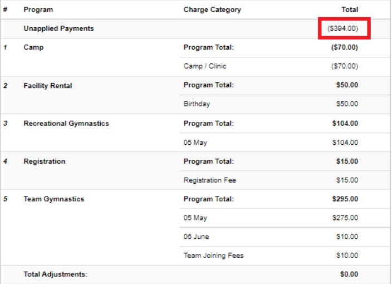Image resolution: width=392 pixels, height=284 pixels.
Task: Click the $10.00 amount beside Team Joining Fees
Action: point(347,255)
